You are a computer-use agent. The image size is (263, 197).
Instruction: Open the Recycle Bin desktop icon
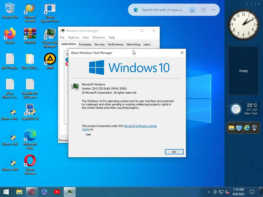click(x=10, y=10)
